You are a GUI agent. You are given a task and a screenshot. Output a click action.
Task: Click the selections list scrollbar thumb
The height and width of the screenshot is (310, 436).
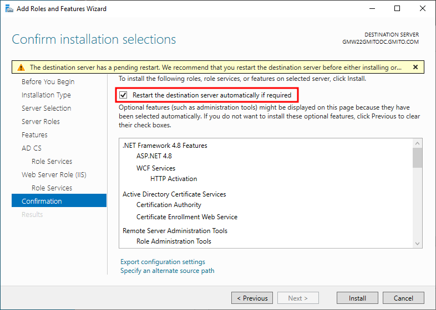coord(417,158)
